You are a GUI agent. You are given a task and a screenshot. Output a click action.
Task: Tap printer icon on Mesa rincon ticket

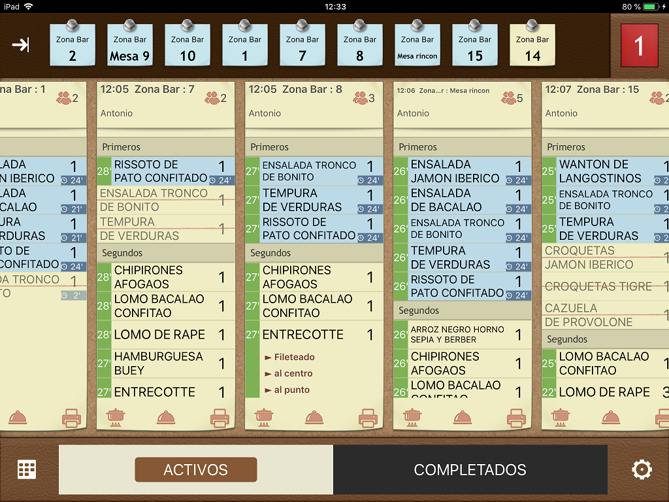[x=516, y=417]
